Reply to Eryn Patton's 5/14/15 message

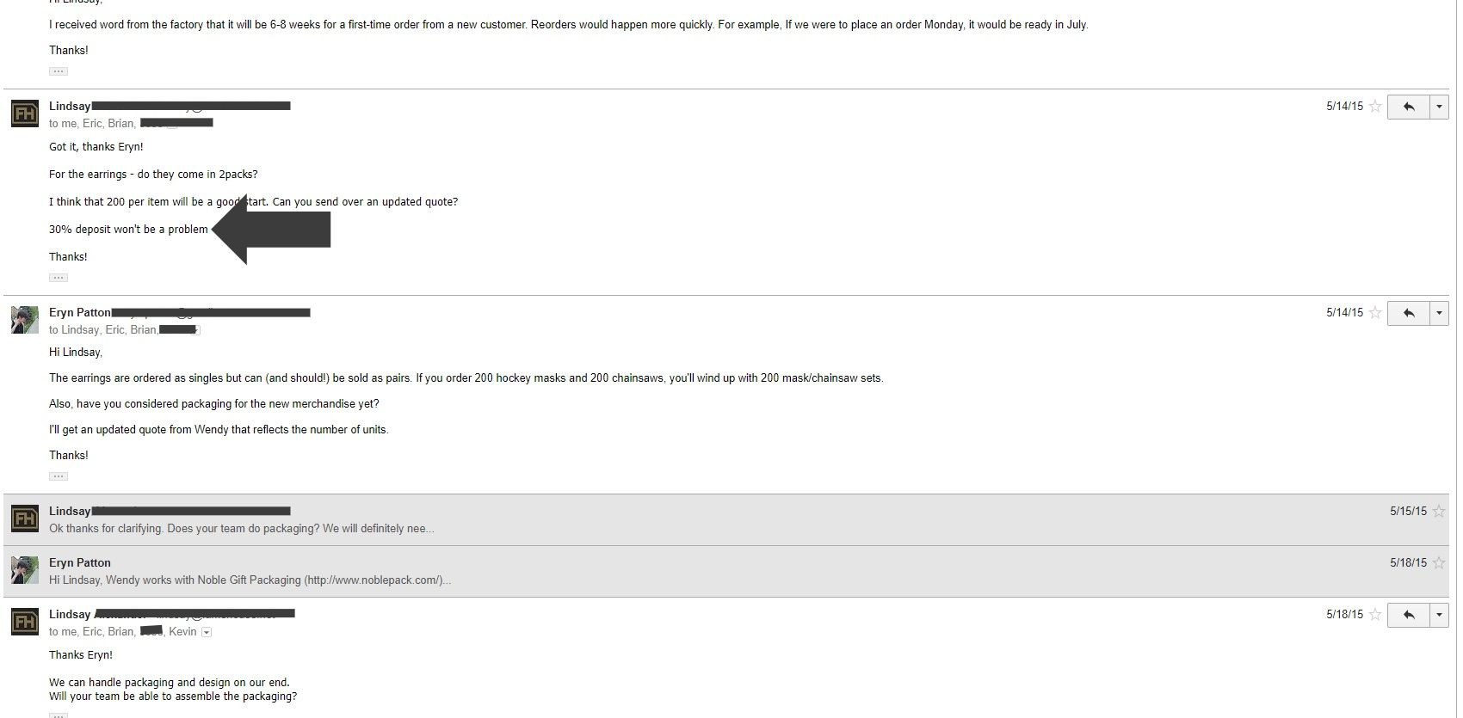click(1409, 313)
